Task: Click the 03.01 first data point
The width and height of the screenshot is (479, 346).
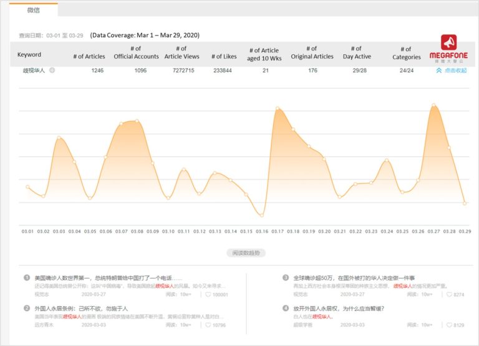Action: pyautogui.click(x=28, y=186)
